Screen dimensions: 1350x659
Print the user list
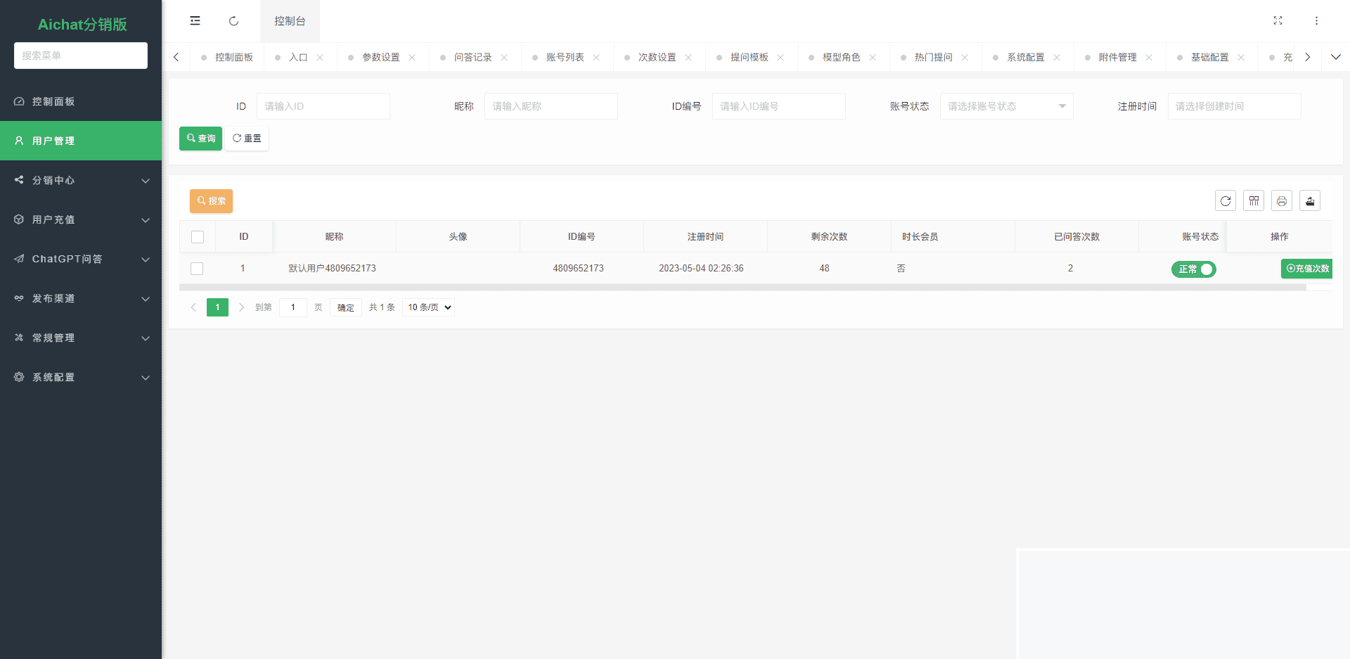point(1282,200)
